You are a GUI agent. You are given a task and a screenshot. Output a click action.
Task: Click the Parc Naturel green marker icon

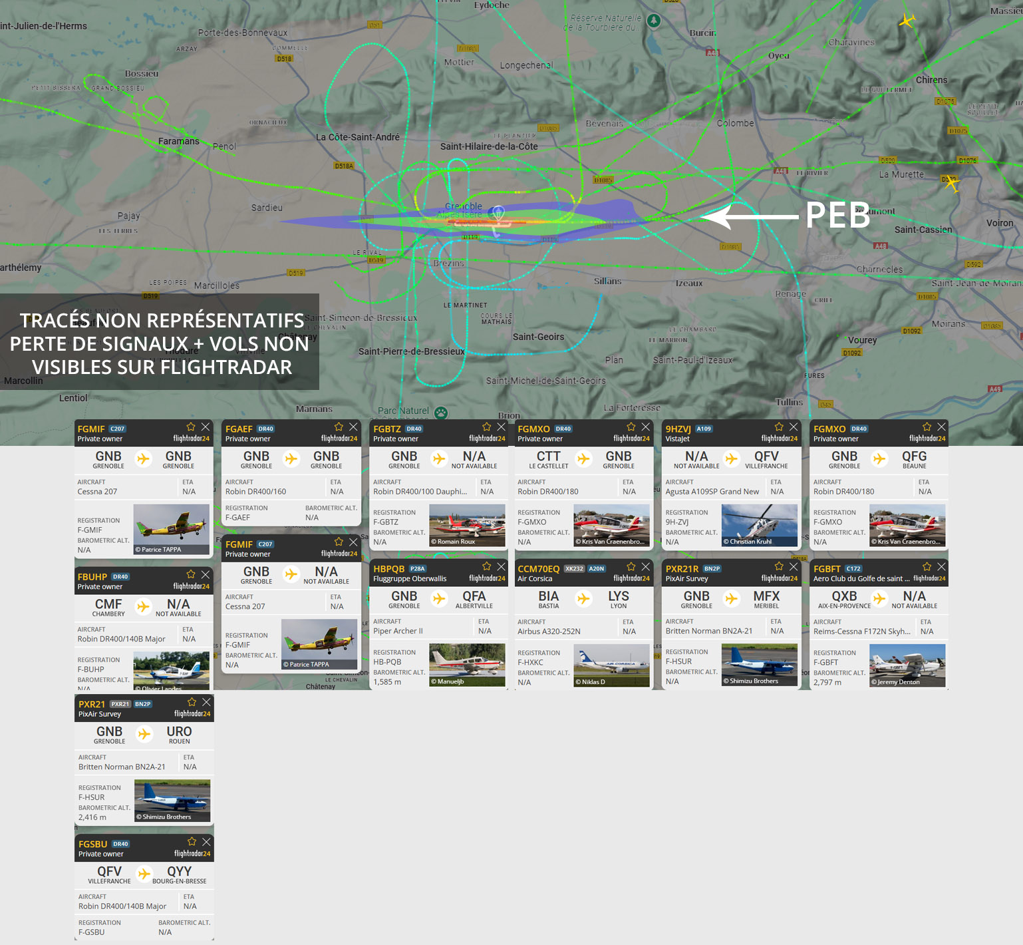(x=440, y=413)
